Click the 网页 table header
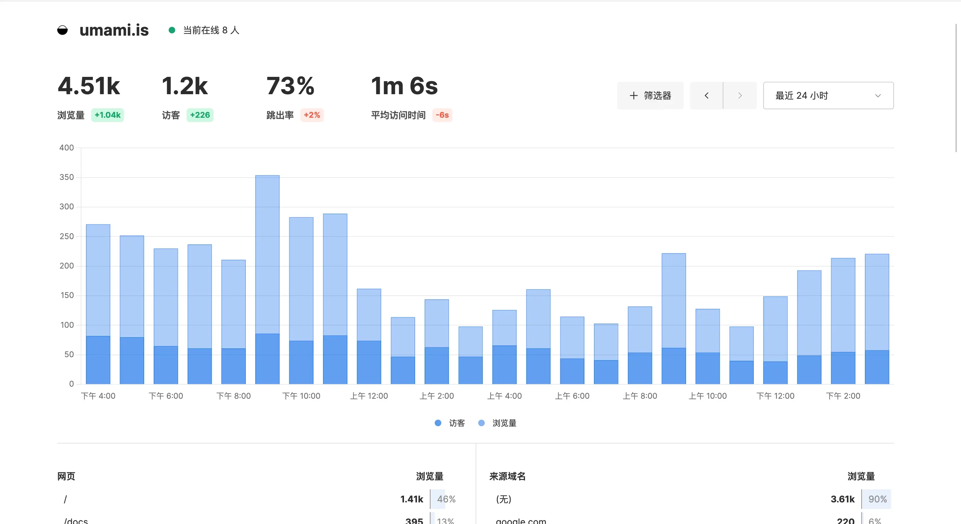The width and height of the screenshot is (961, 524). (66, 476)
